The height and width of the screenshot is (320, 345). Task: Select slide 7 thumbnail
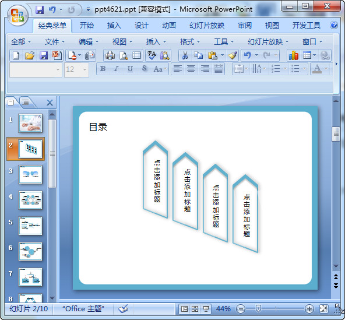click(x=30, y=277)
